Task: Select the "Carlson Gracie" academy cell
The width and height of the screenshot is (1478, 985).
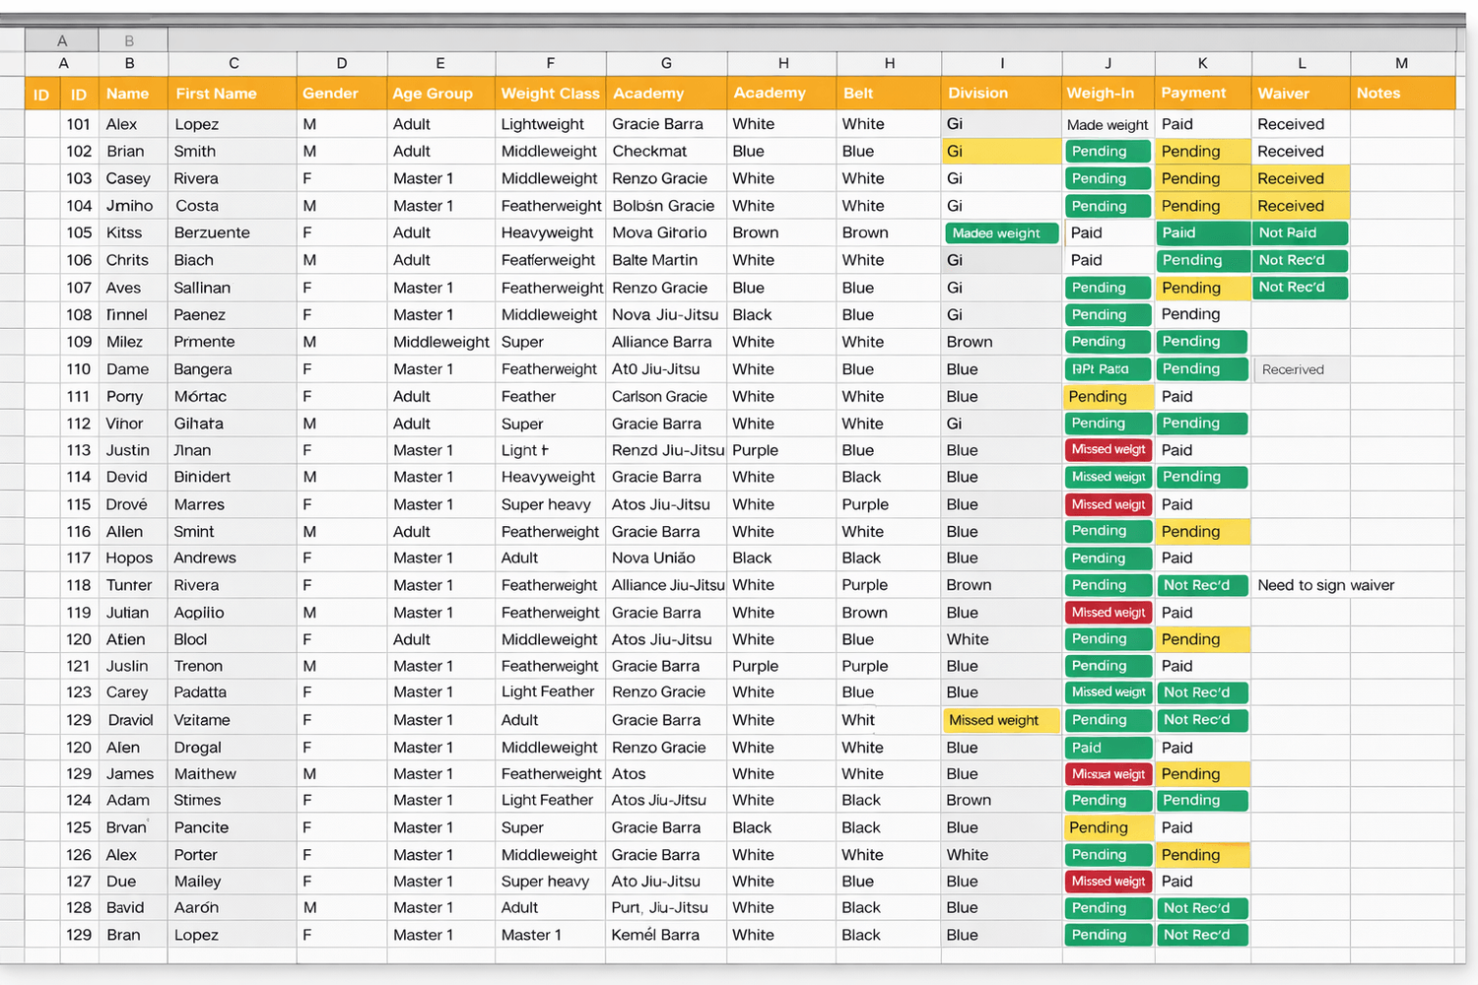Action: point(659,397)
